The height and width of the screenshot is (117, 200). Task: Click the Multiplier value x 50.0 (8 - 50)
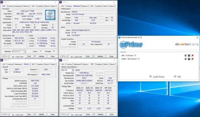pos(19,41)
